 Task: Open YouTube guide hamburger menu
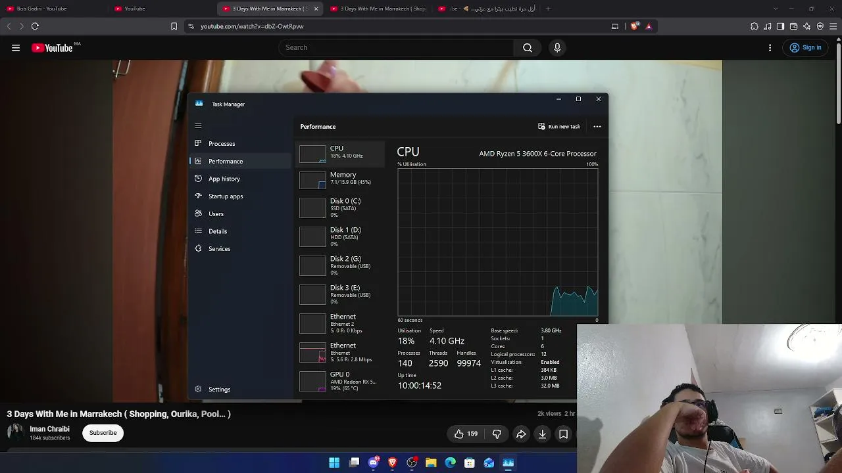[16, 47]
